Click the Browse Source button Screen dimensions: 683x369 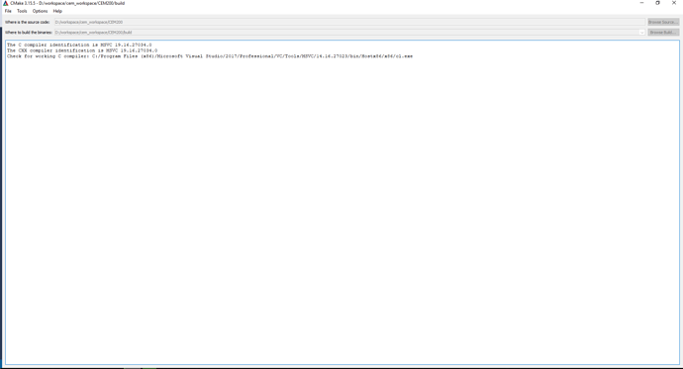point(663,22)
